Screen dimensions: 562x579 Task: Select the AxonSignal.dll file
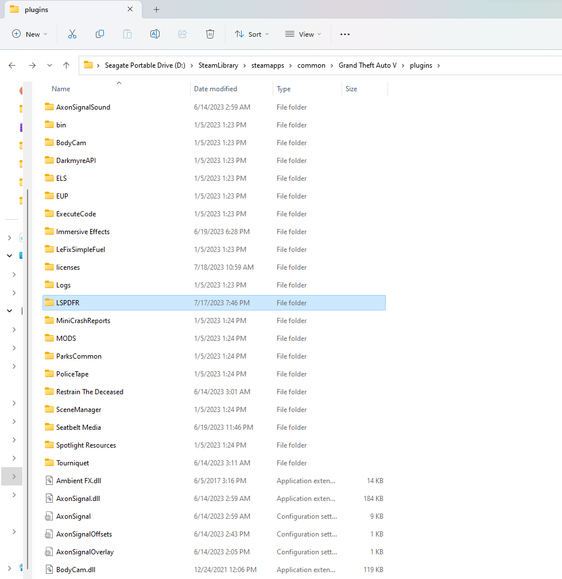tap(78, 499)
